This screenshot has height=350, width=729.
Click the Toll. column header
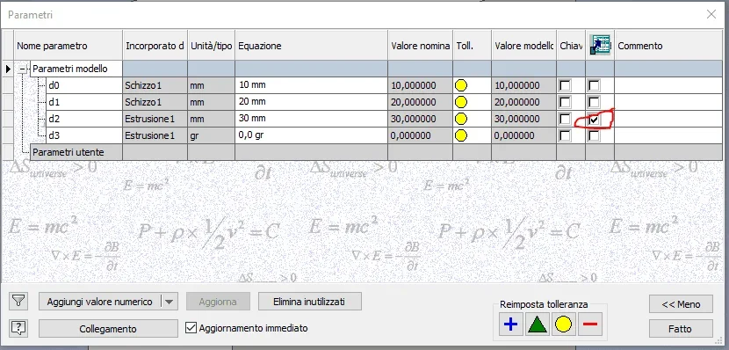tap(473, 45)
